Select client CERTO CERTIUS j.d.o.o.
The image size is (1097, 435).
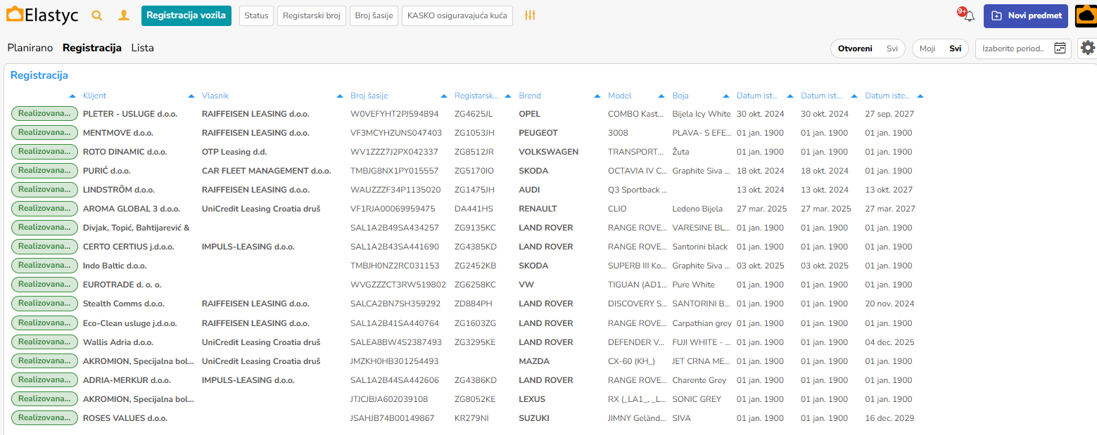click(x=129, y=247)
